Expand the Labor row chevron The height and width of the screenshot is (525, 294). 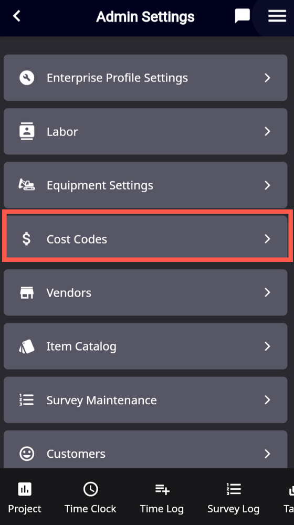[267, 131]
